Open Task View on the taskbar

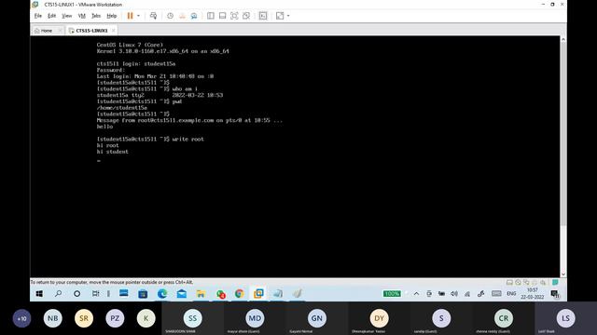coord(95,294)
